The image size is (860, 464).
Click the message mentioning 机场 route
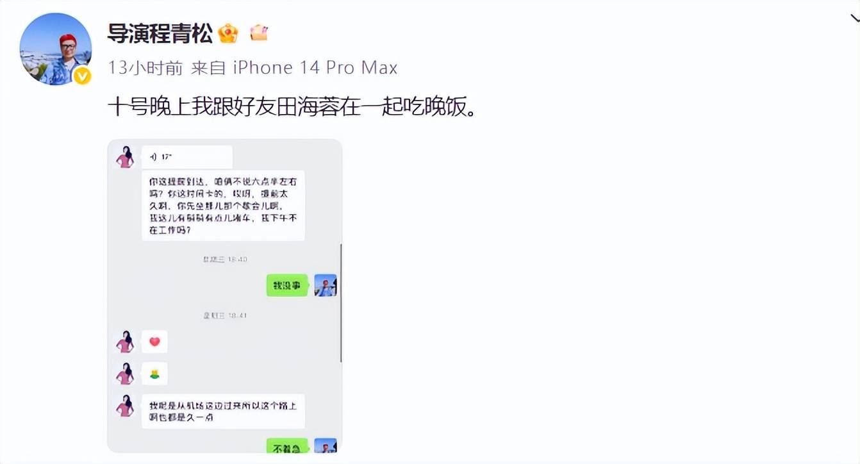[x=223, y=411]
